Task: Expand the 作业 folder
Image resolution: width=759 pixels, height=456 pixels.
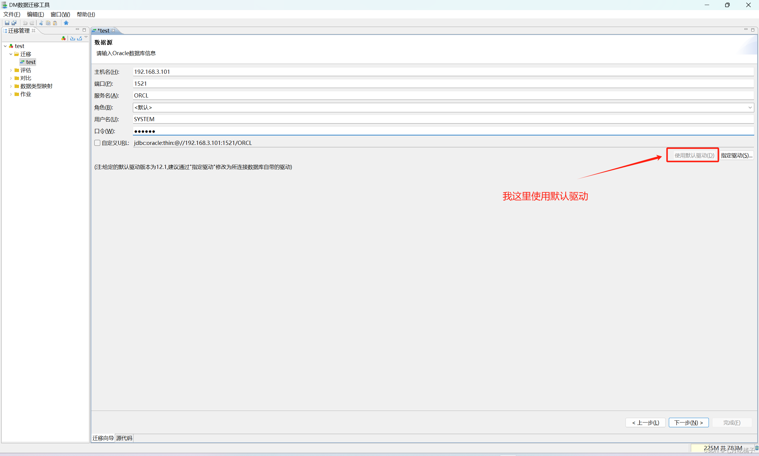Action: (11, 94)
